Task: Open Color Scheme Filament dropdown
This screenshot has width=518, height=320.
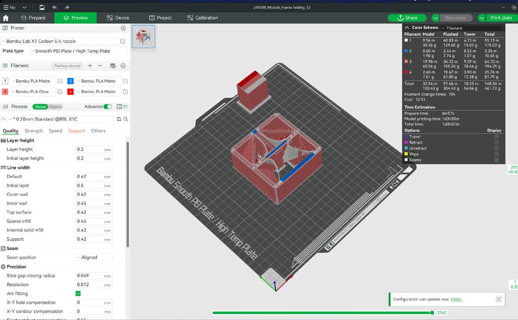Action: (x=472, y=28)
